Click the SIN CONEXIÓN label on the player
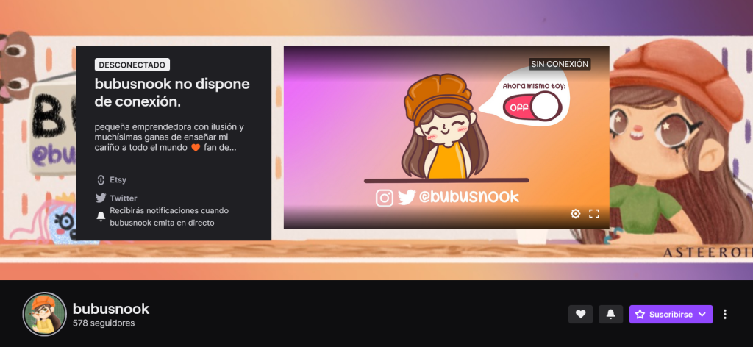The image size is (753, 347). 560,64
